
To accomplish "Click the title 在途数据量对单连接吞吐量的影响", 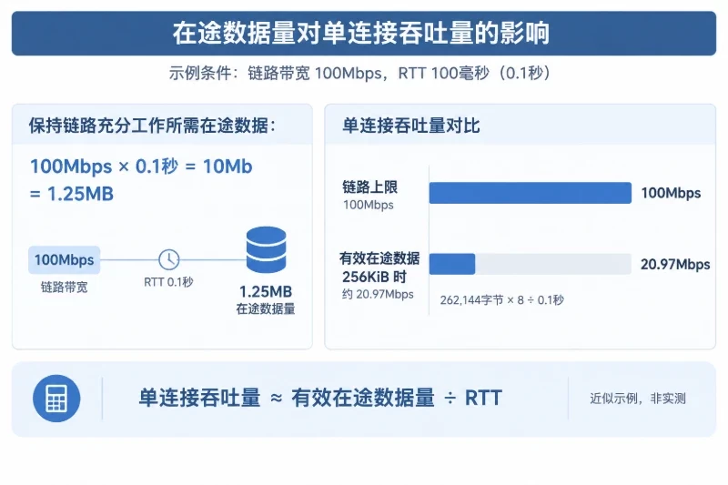I will (x=361, y=33).
